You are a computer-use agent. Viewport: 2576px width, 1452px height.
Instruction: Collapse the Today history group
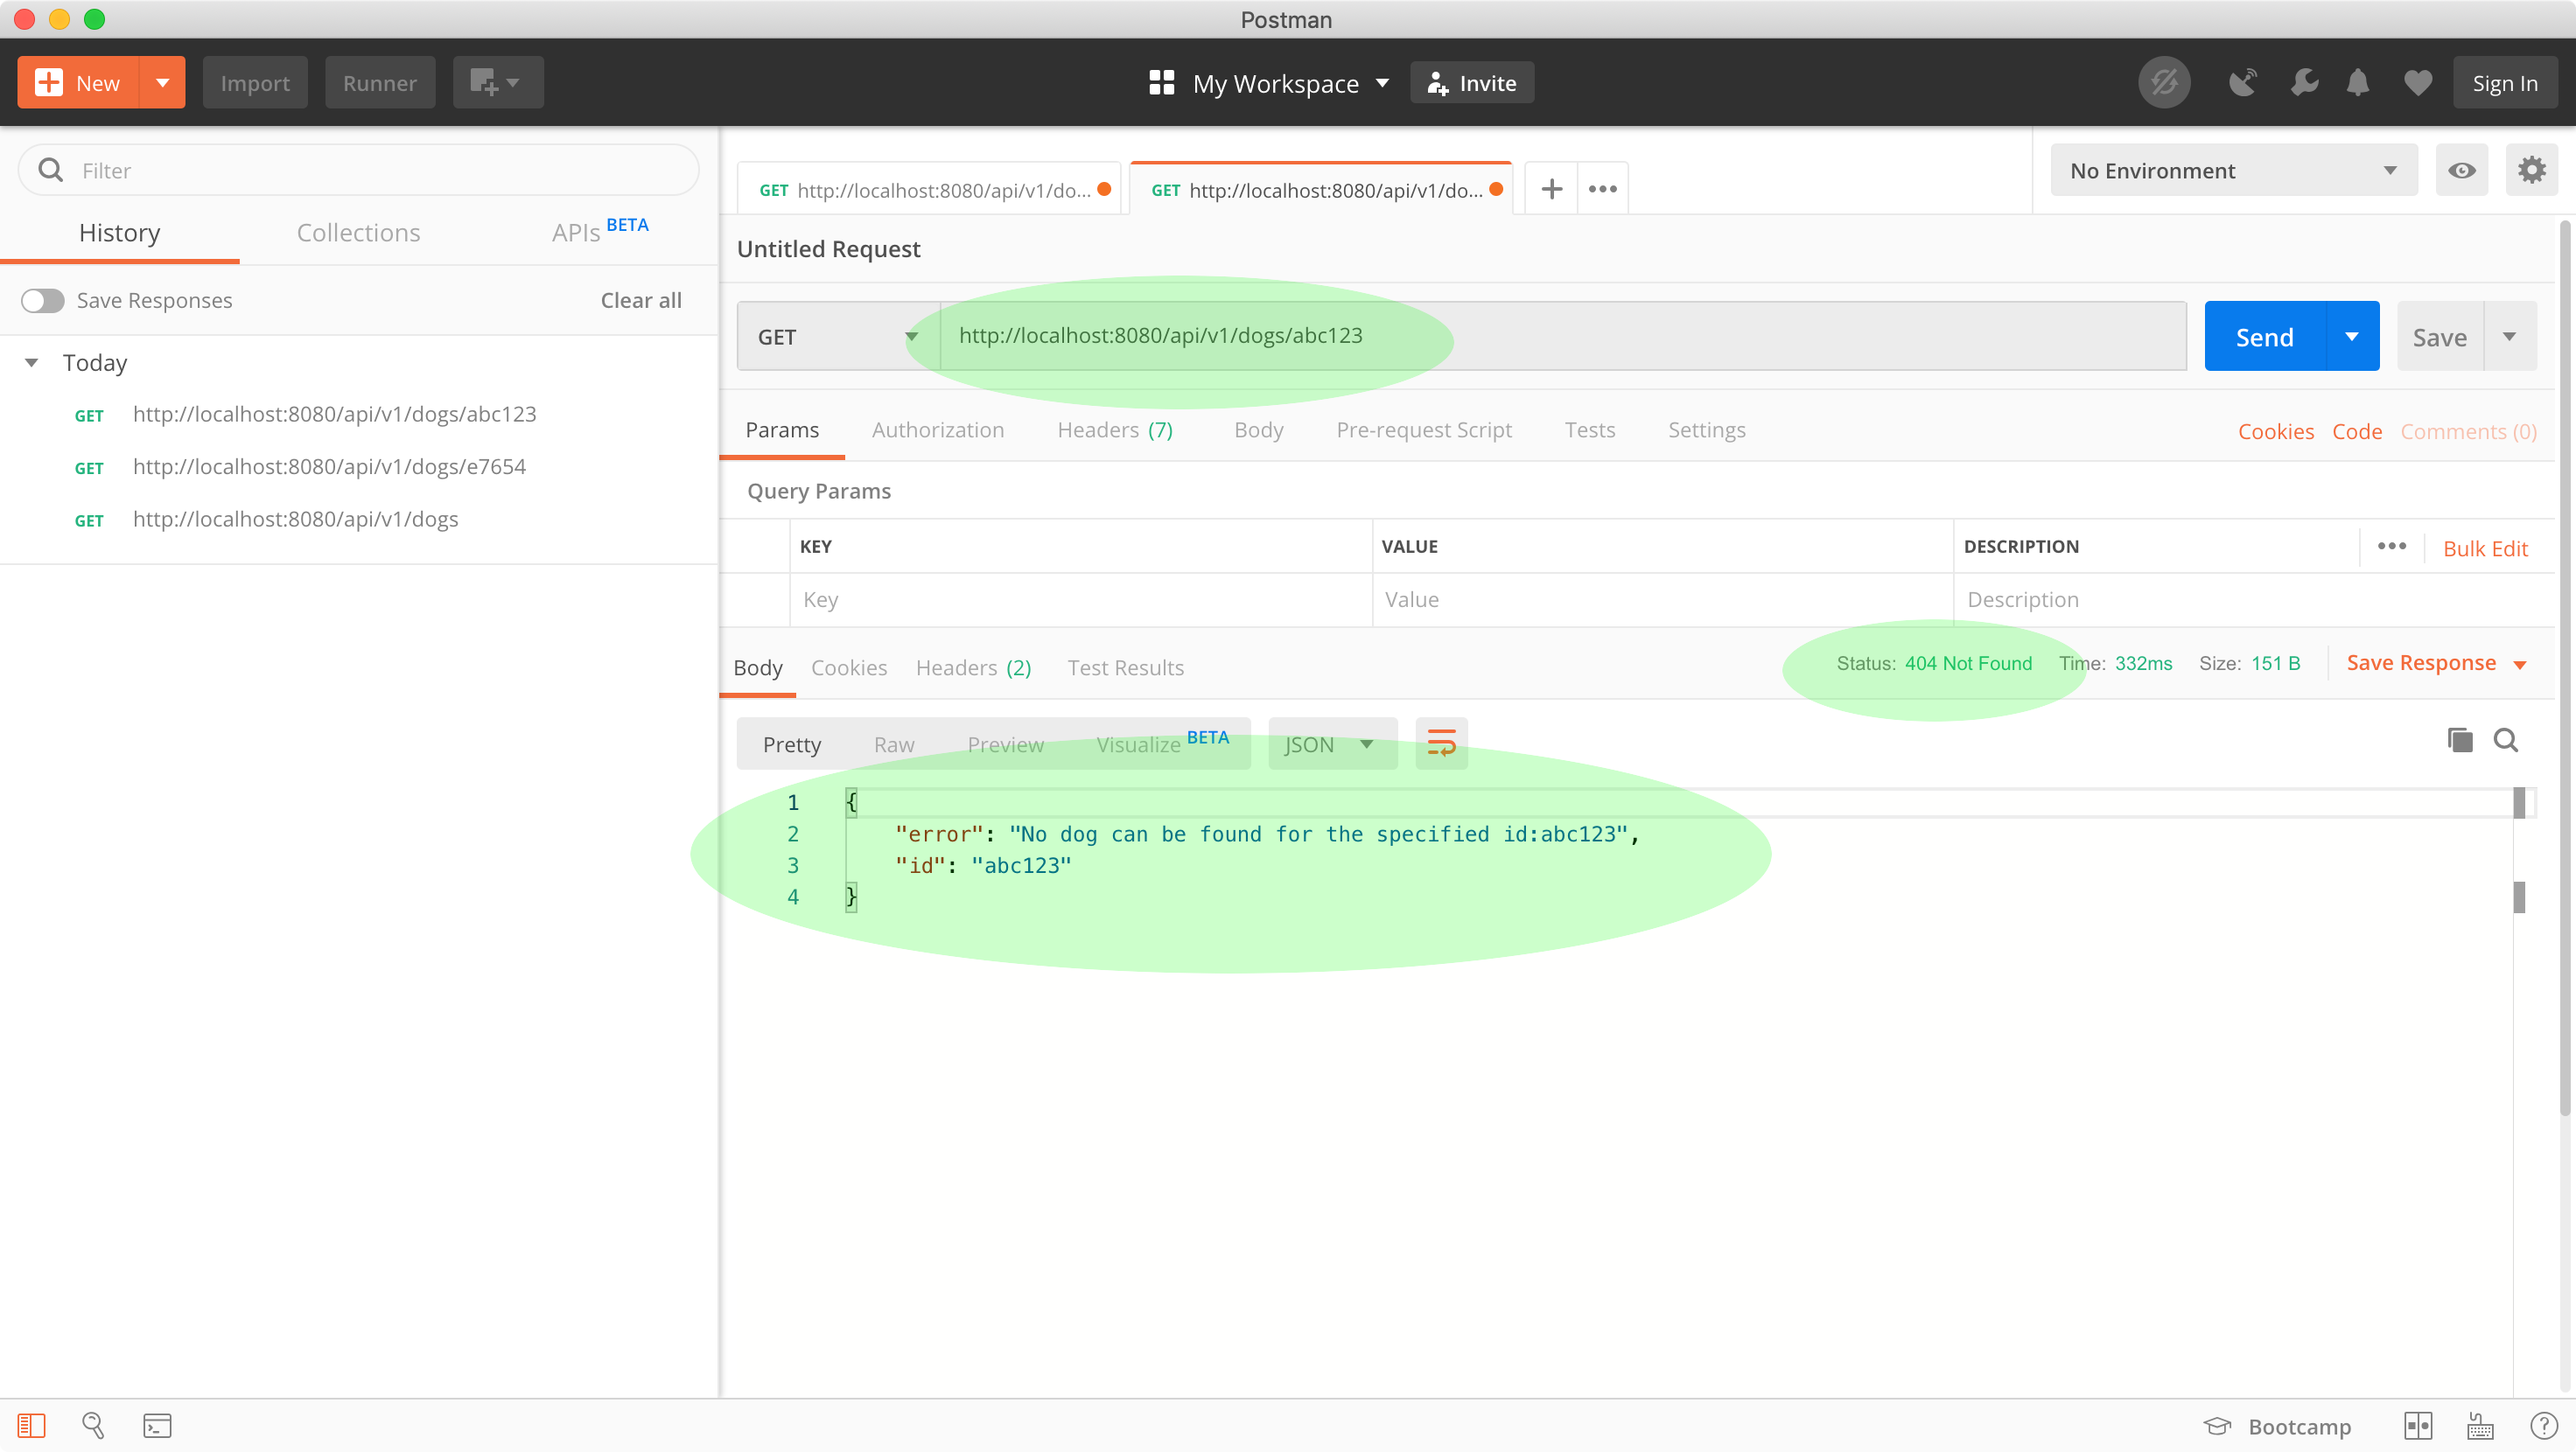pyautogui.click(x=32, y=363)
